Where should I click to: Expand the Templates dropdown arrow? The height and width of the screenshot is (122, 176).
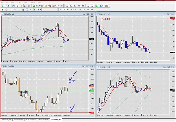click(x=108, y=6)
